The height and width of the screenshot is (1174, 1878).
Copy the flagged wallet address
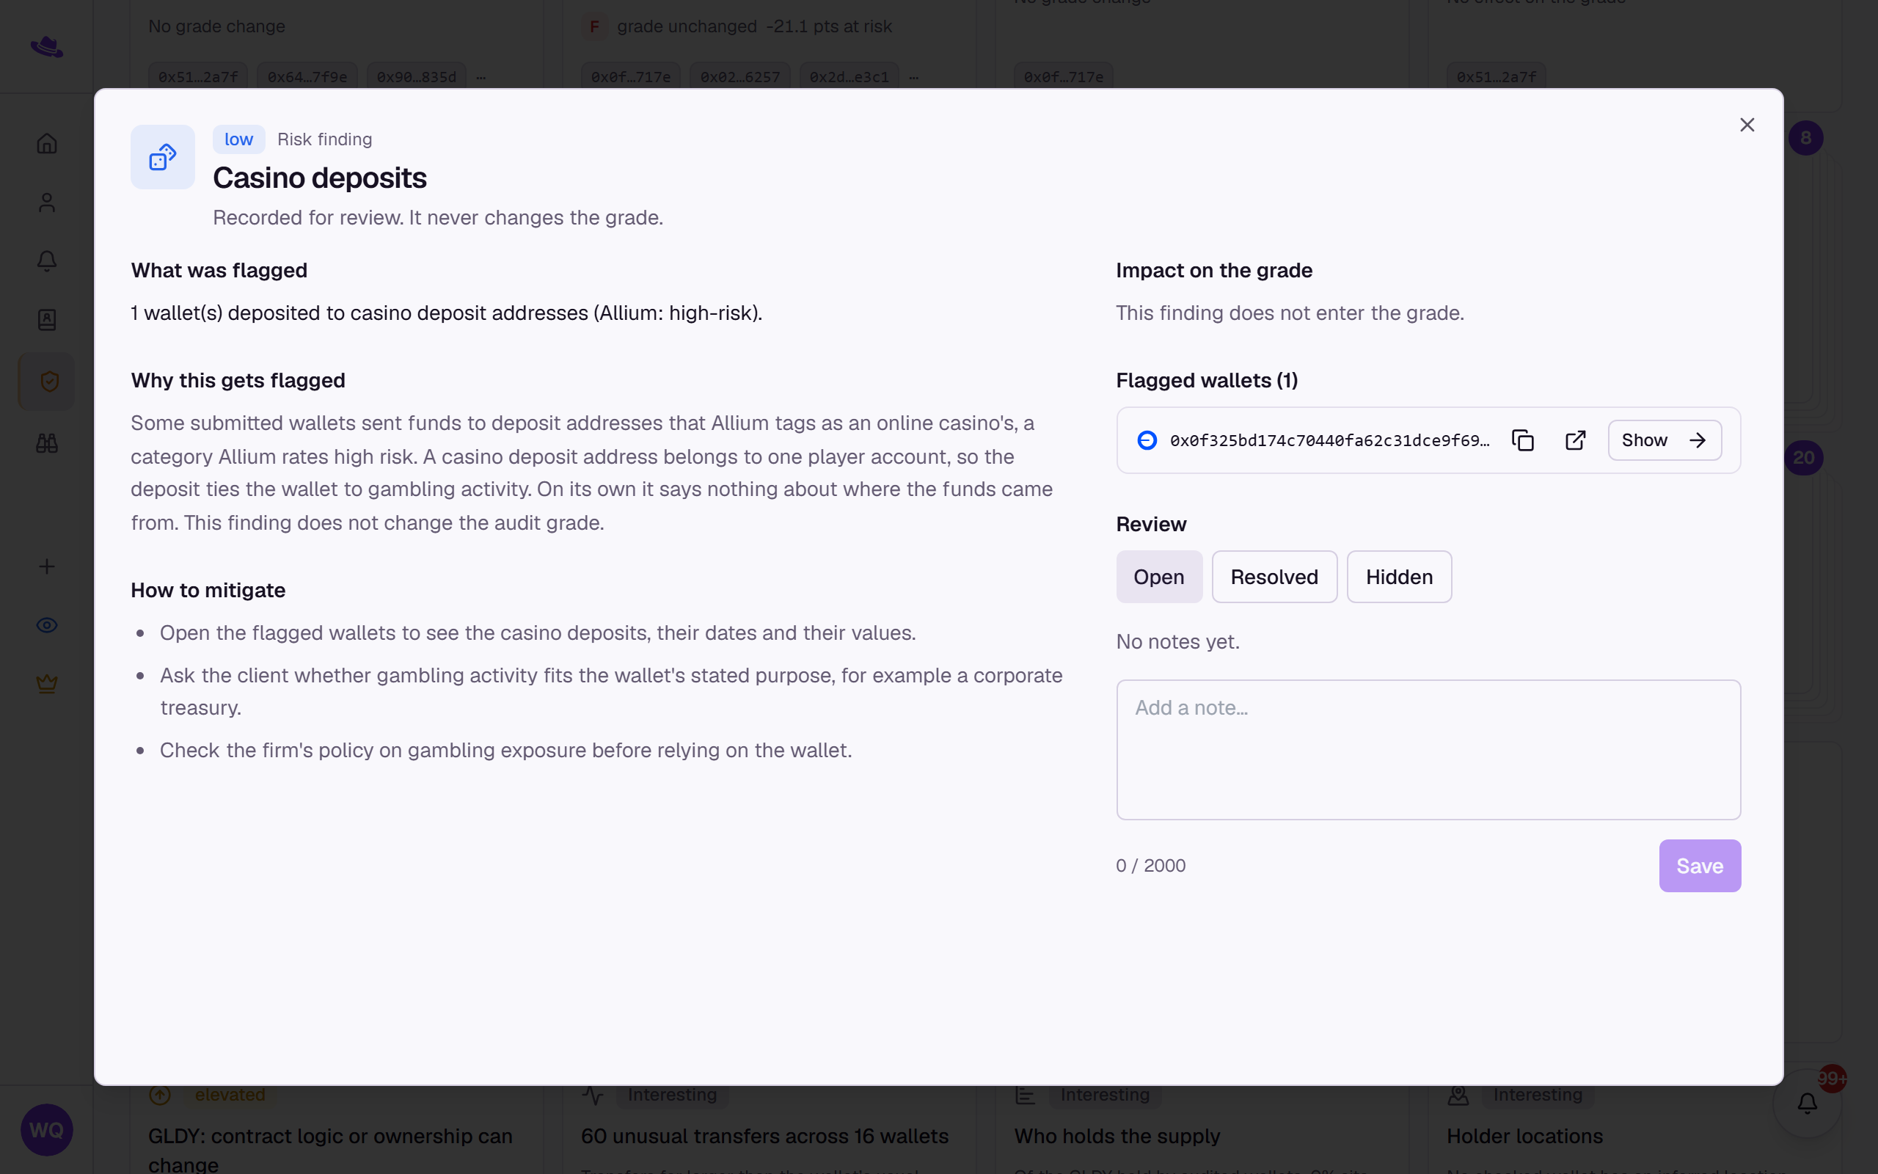click(x=1523, y=440)
